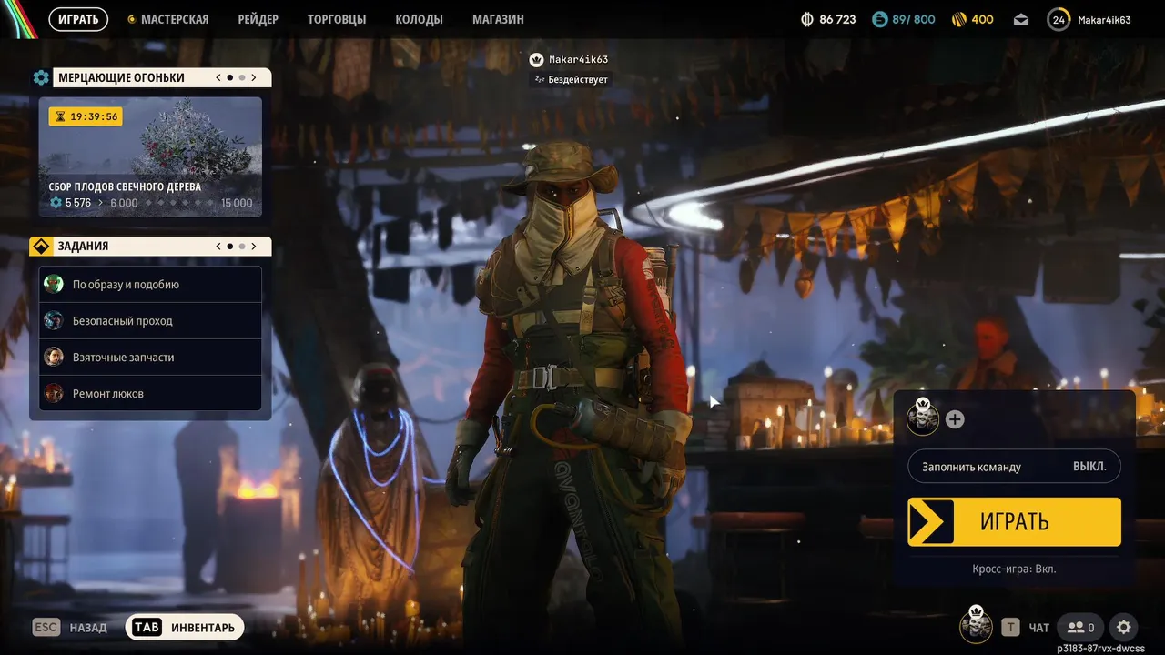Open the МАГАЗИН tab

click(x=498, y=19)
